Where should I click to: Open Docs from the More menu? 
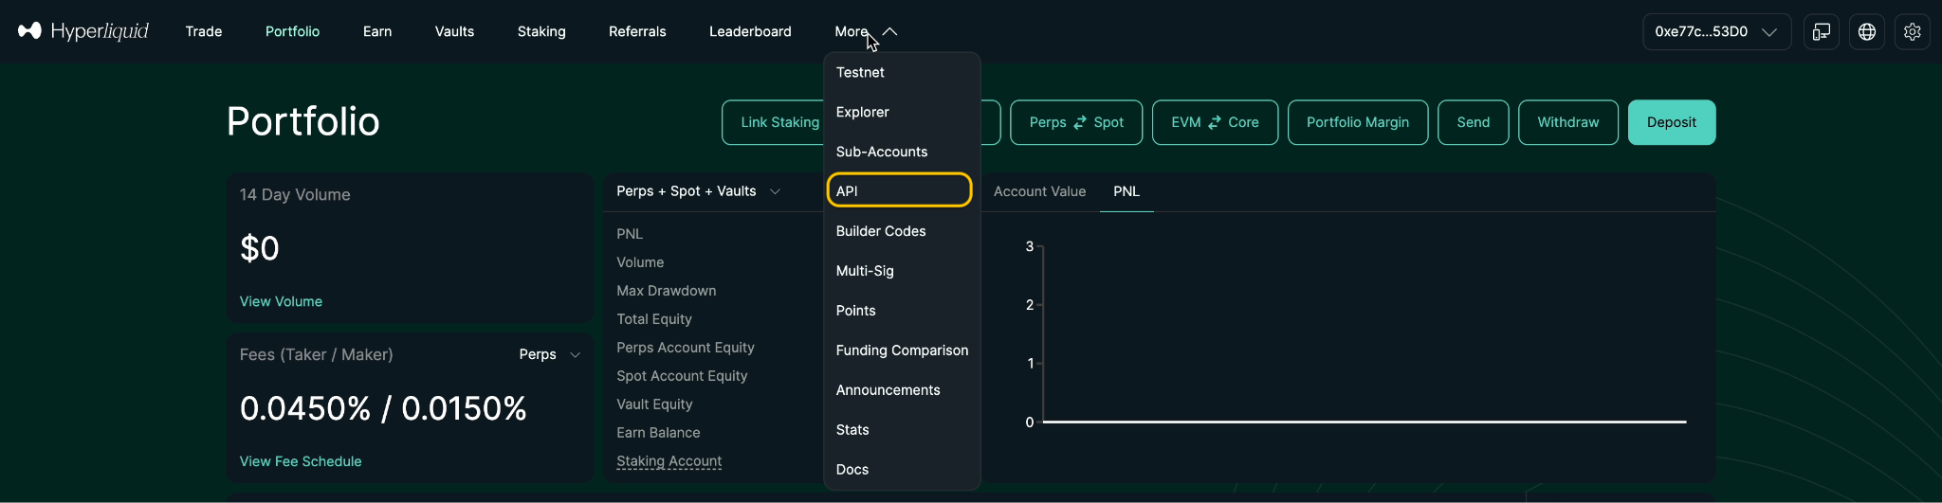pyautogui.click(x=902, y=470)
